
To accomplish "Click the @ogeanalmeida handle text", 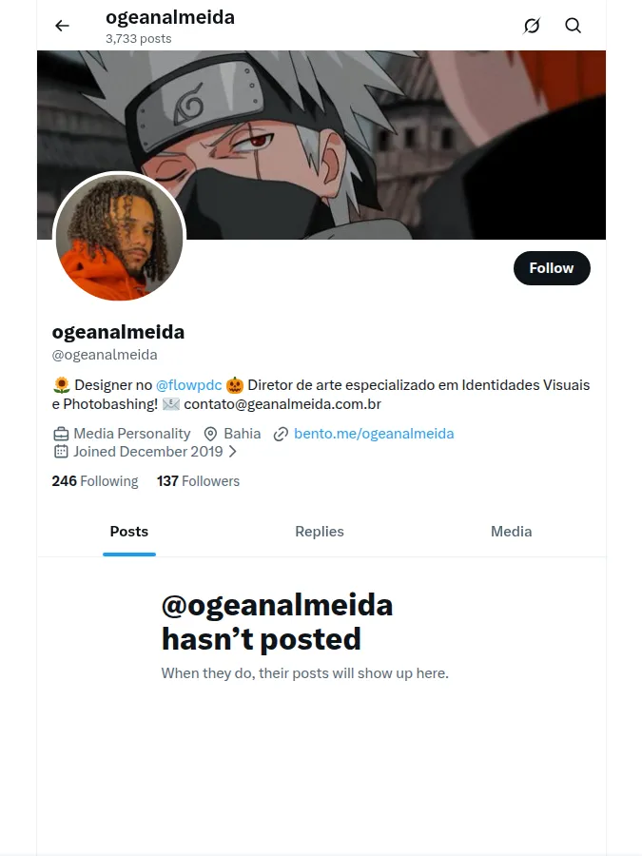I will point(105,355).
